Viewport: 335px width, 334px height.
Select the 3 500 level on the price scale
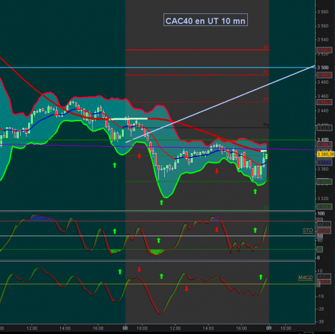click(x=323, y=68)
